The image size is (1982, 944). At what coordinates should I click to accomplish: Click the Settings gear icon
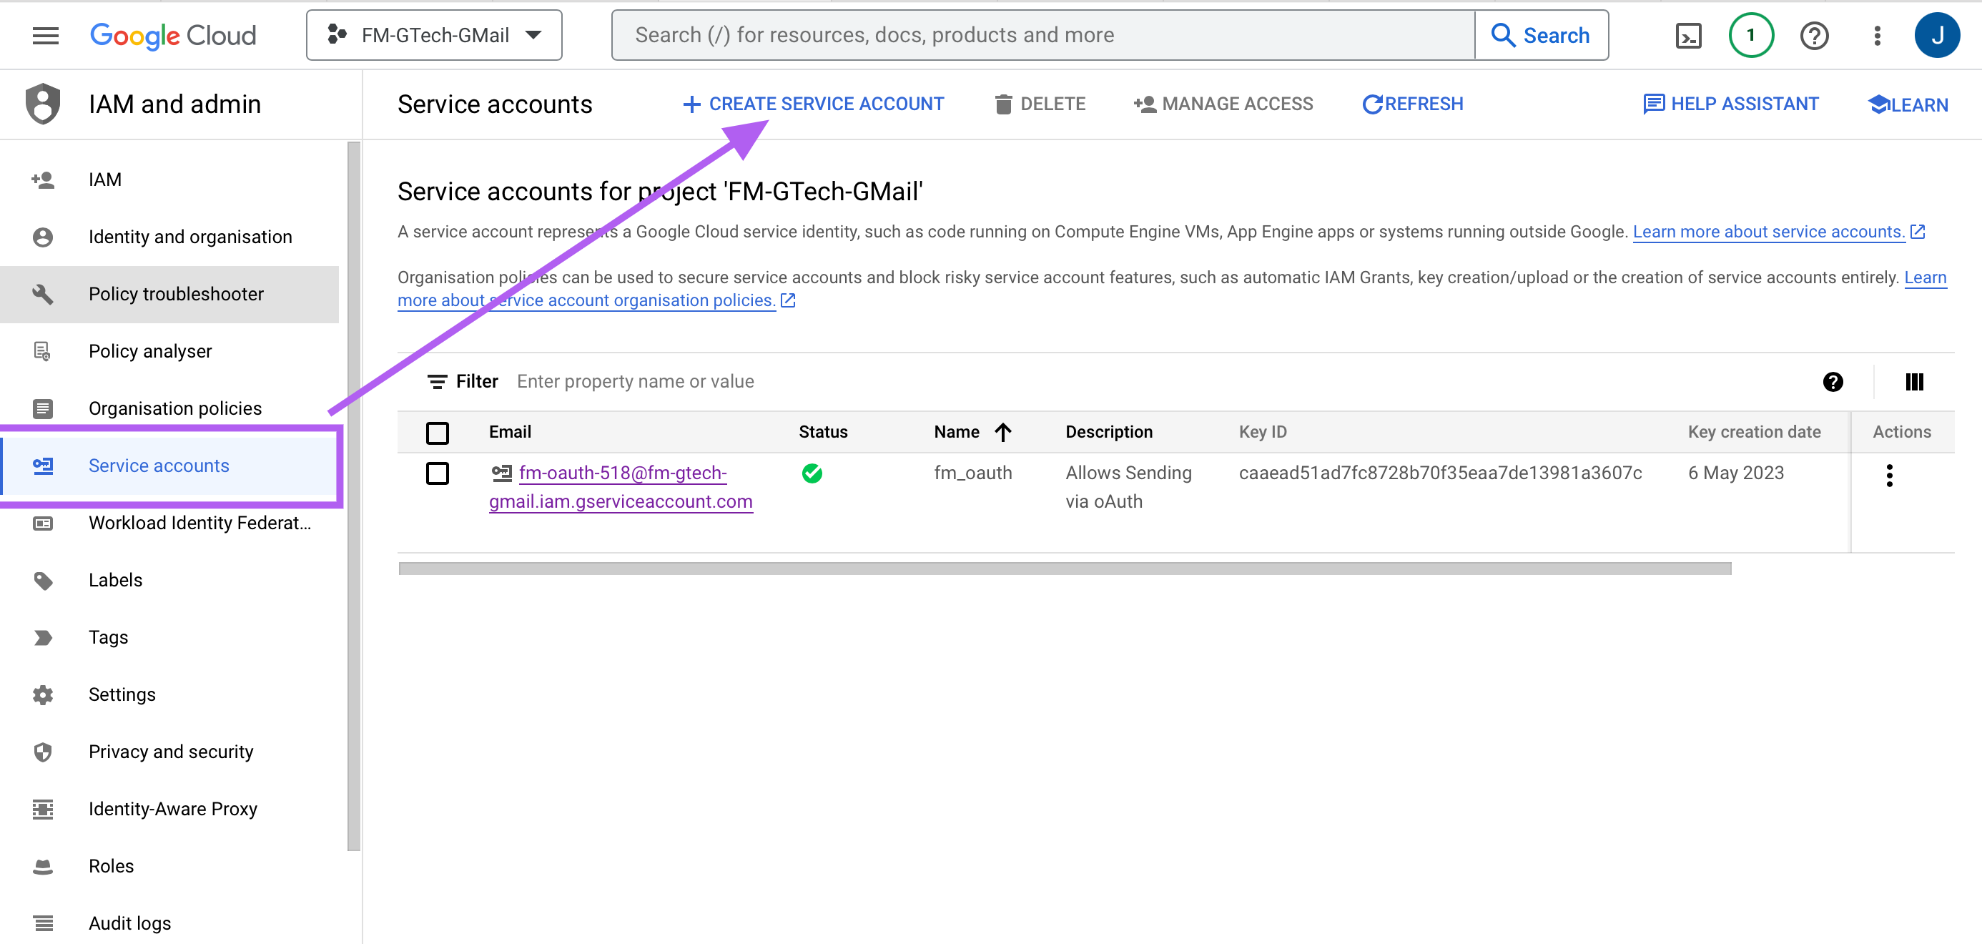pos(43,694)
